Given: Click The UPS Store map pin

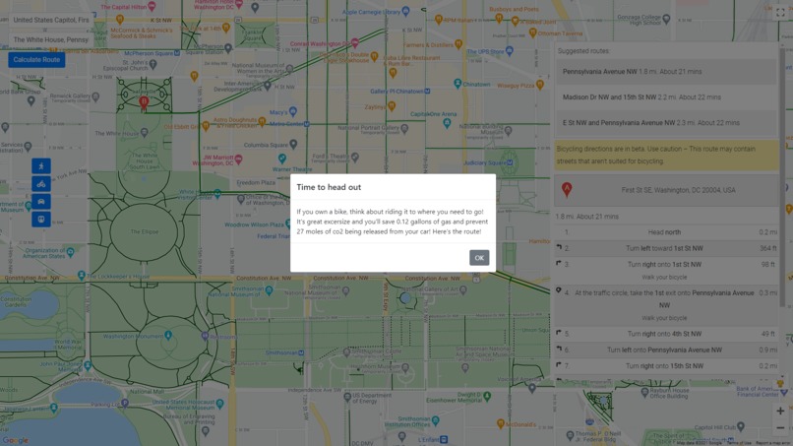Looking at the screenshot, I should point(510,50).
